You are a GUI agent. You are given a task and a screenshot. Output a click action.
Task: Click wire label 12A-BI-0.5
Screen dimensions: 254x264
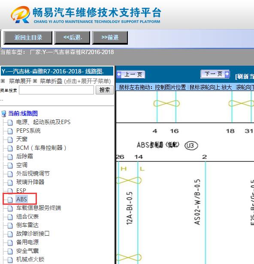(x=130, y=208)
